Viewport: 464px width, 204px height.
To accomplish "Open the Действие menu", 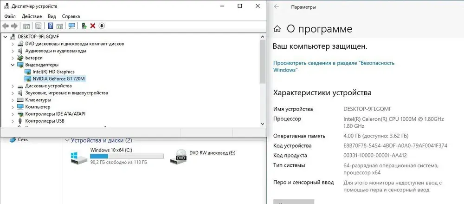I will tap(32, 16).
